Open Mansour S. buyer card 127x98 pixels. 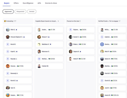pyautogui.click(x=49, y=51)
